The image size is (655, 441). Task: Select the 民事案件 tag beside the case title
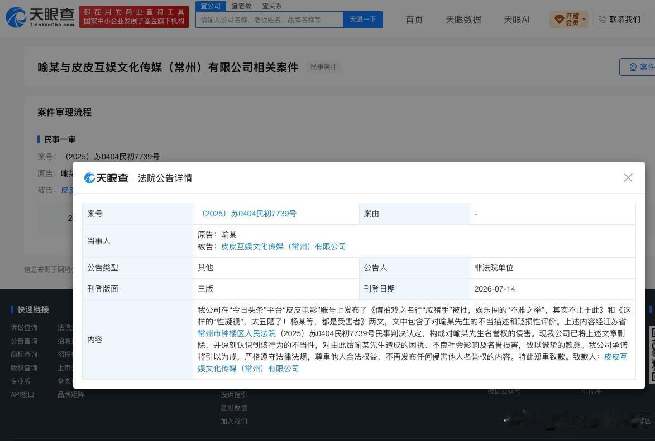point(324,67)
